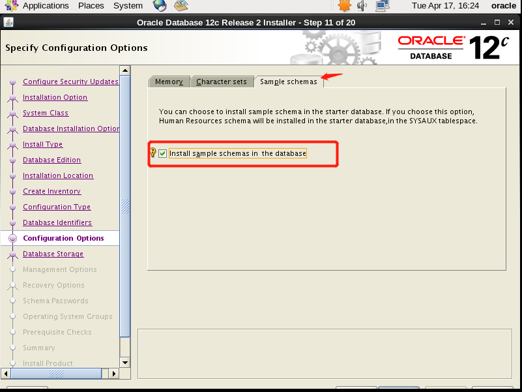Go to Installation Option step
Image resolution: width=522 pixels, height=392 pixels.
tap(55, 97)
